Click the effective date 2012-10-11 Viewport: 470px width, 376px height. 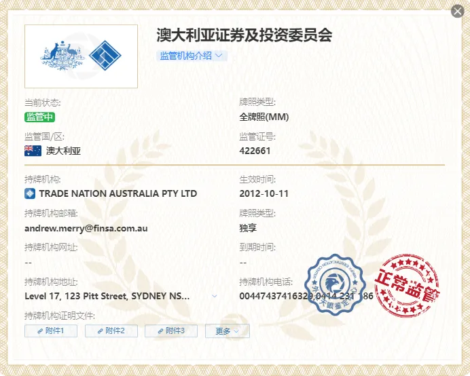coord(264,193)
